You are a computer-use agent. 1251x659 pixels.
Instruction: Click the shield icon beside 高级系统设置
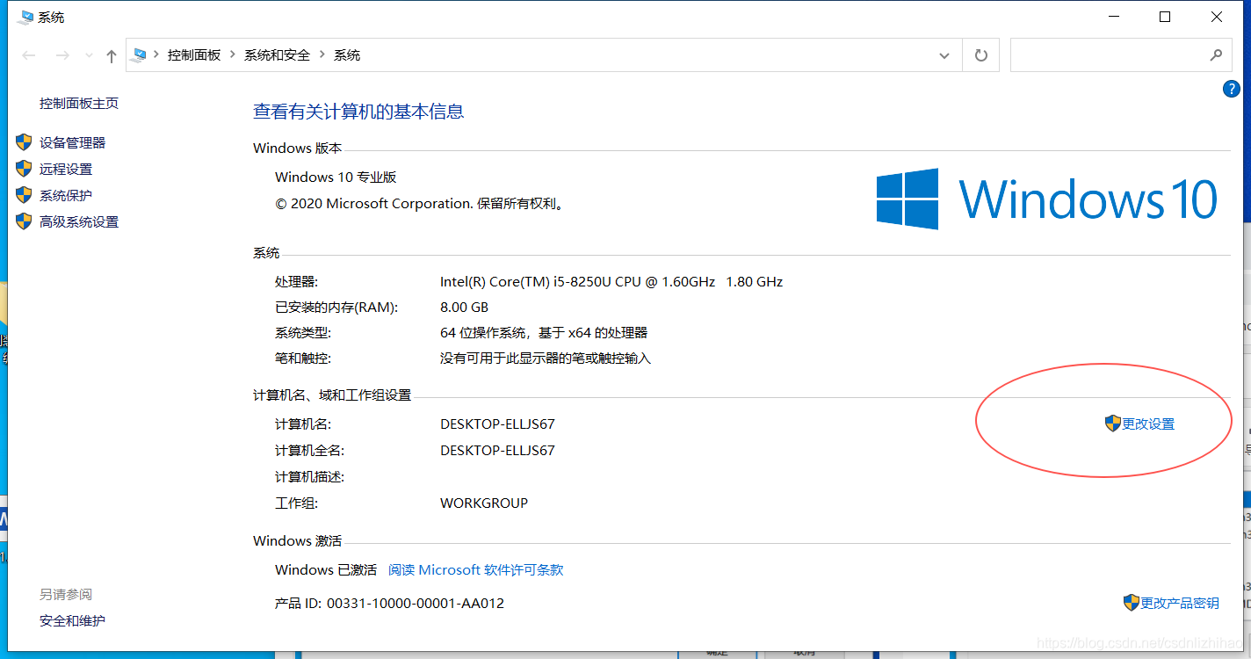click(24, 221)
